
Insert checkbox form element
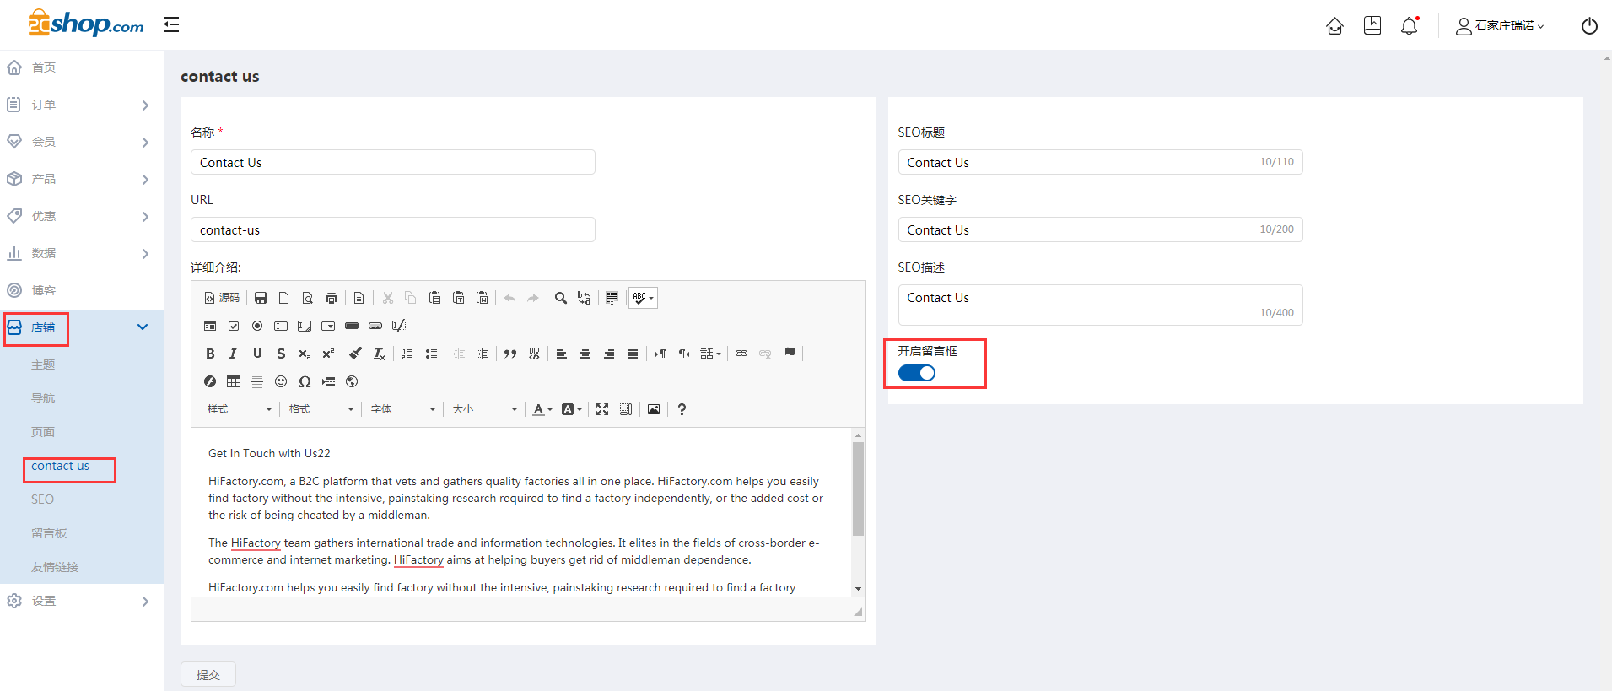point(234,326)
